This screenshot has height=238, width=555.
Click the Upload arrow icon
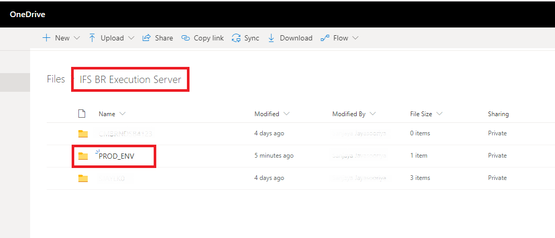[x=92, y=38]
